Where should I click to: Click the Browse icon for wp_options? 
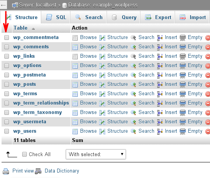[x=75, y=66]
